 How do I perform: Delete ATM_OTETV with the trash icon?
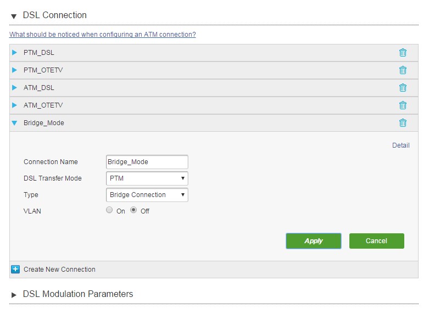(403, 105)
